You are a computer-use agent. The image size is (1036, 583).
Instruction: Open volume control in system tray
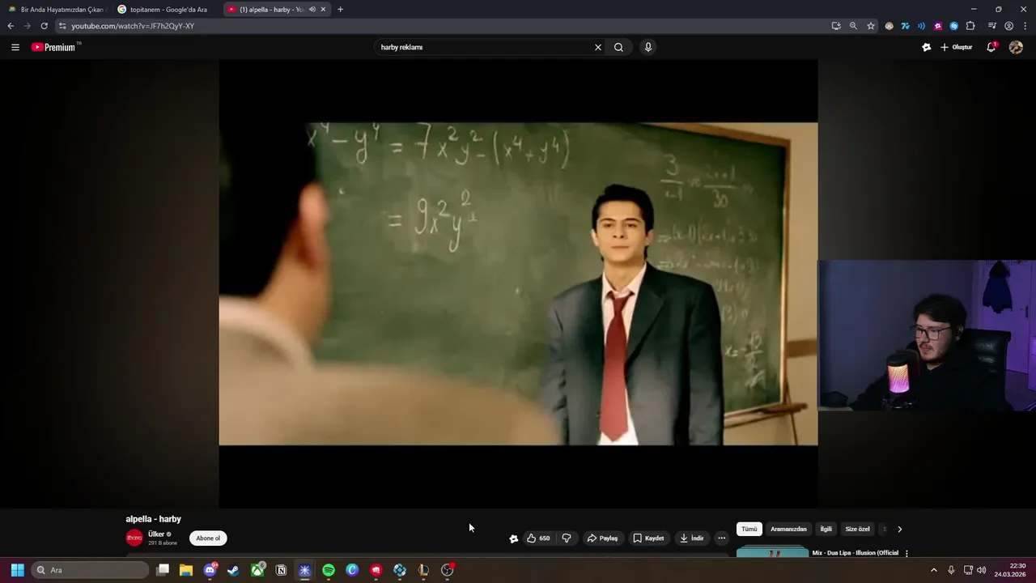click(x=981, y=570)
